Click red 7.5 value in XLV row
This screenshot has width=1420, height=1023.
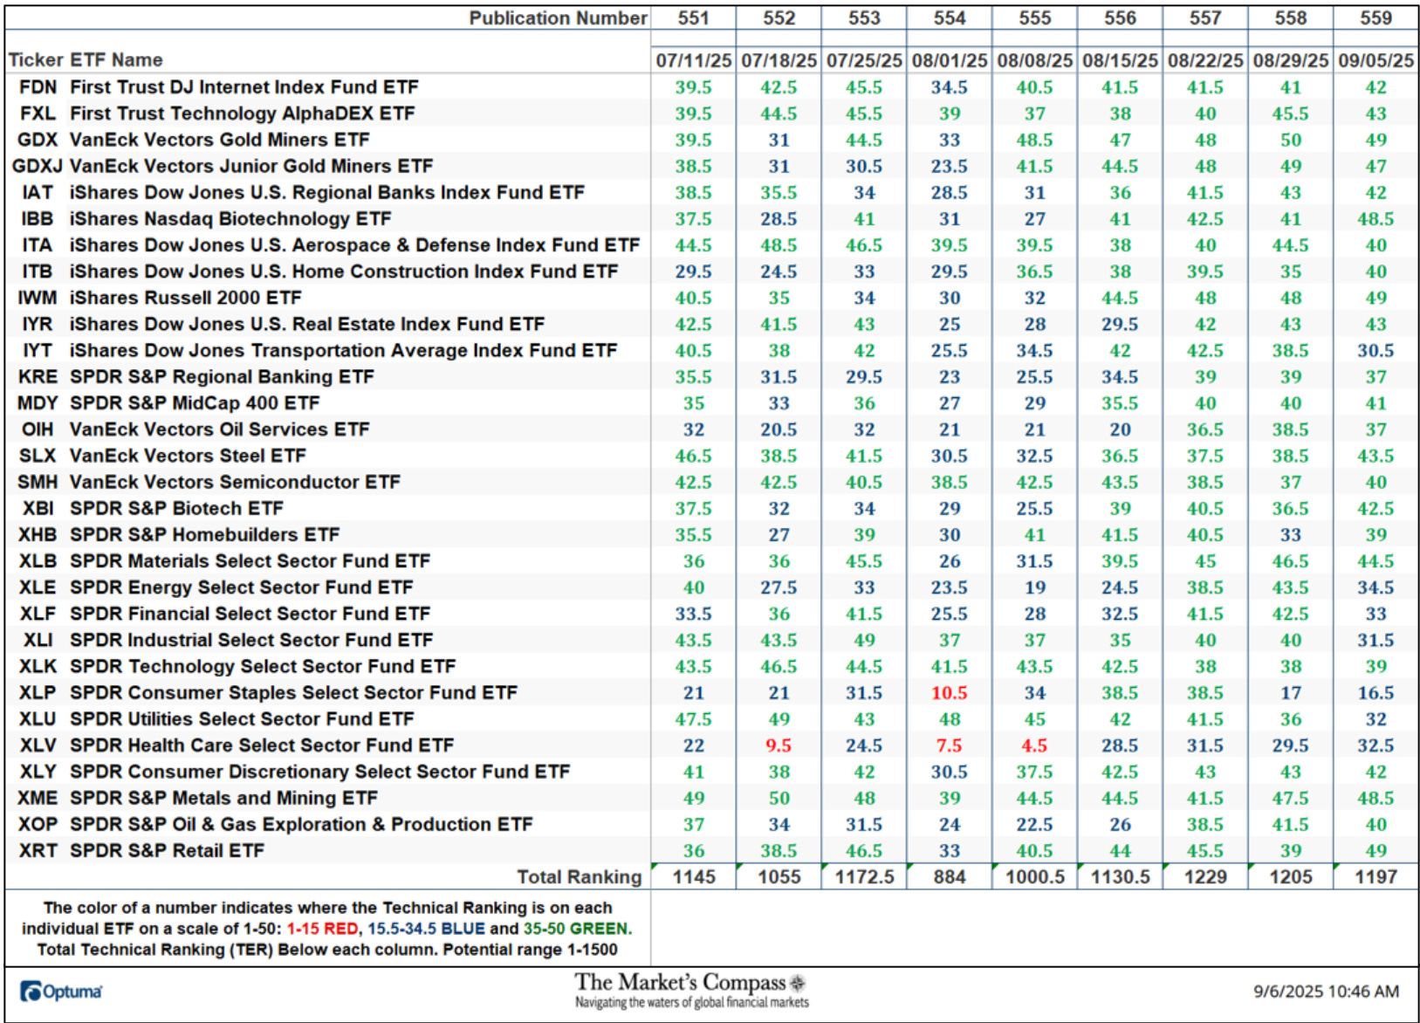(x=950, y=745)
